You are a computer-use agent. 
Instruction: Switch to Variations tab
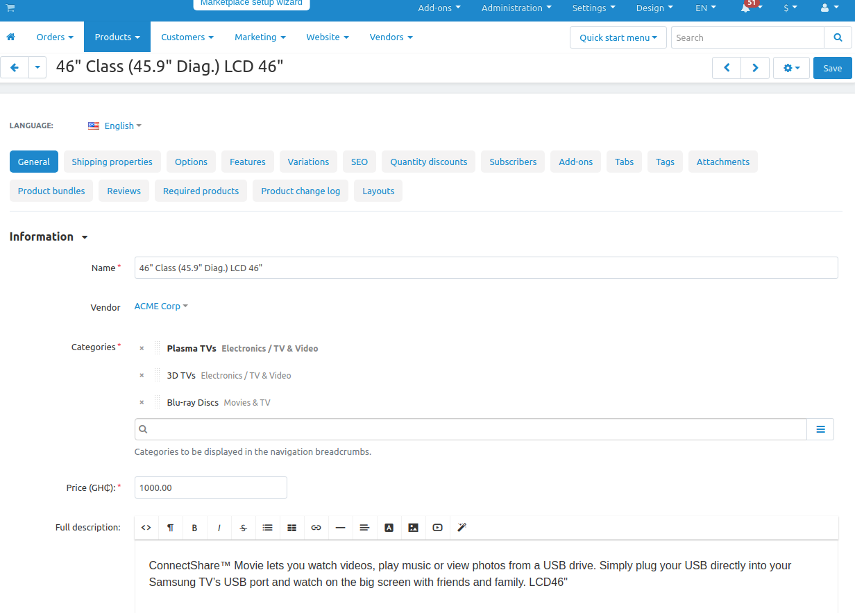click(x=308, y=162)
